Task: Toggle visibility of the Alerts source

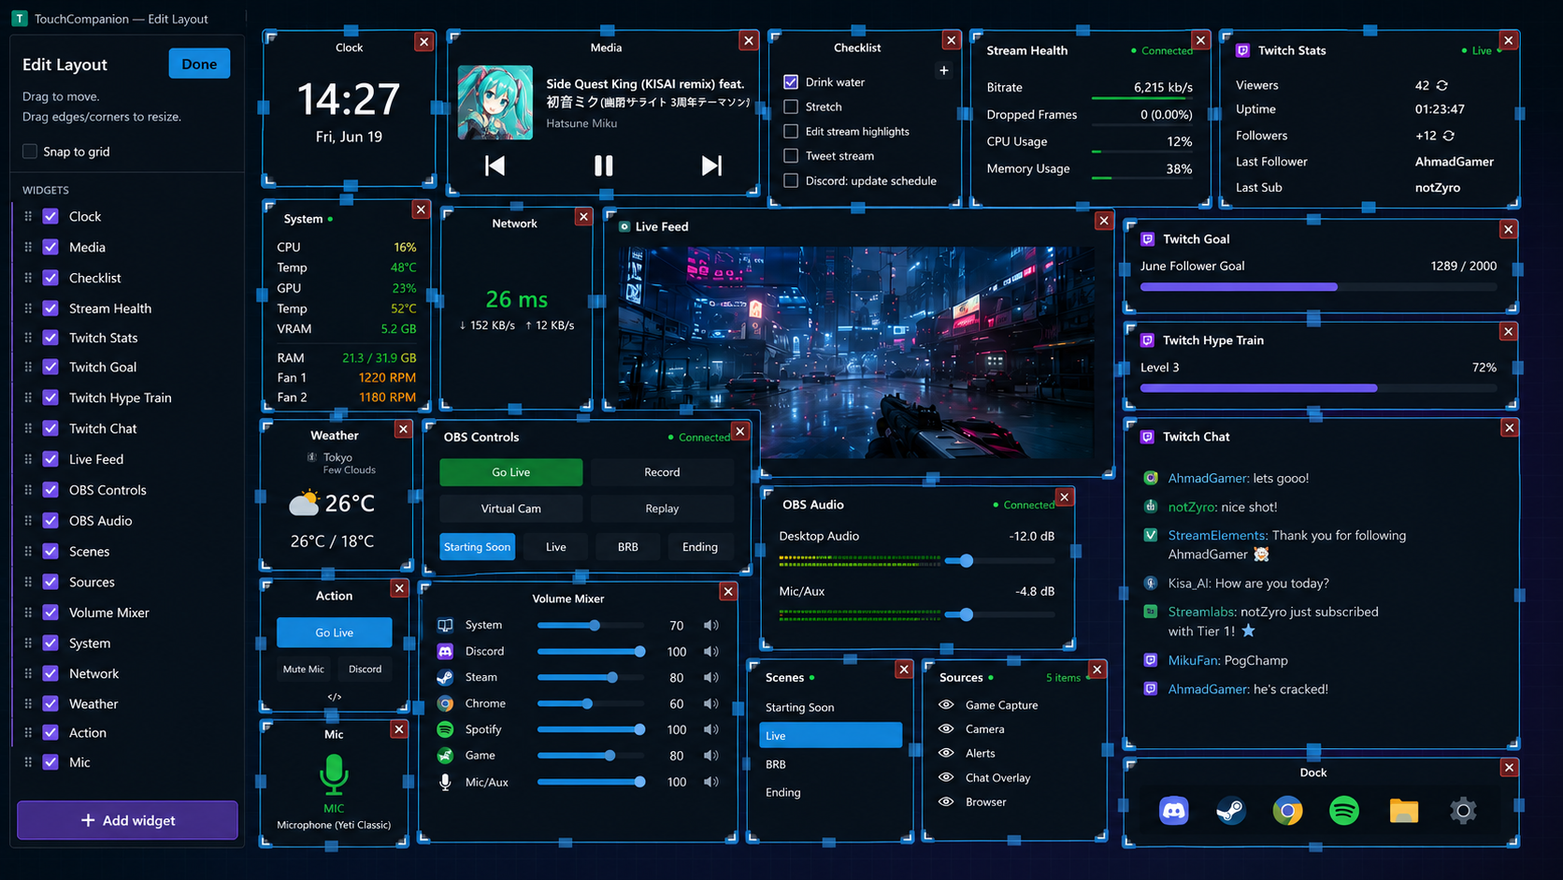Action: [x=946, y=754]
